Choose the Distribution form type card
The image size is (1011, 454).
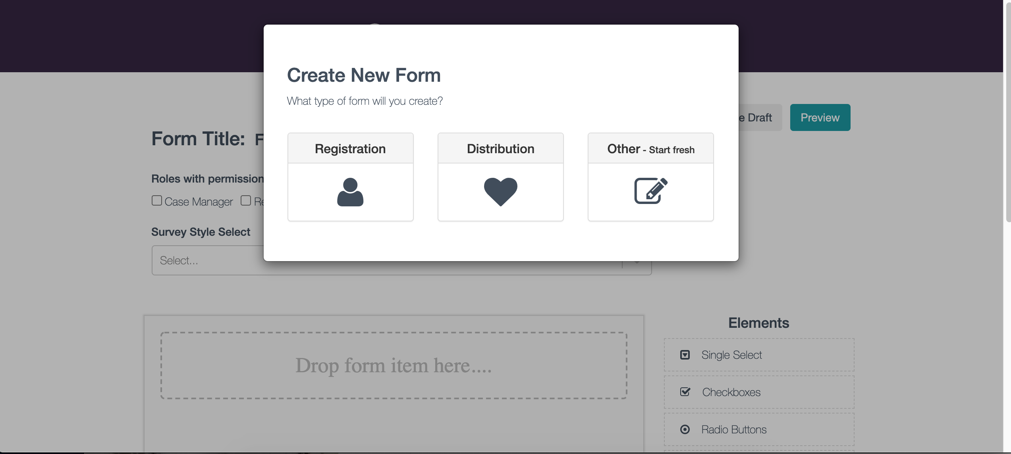point(500,176)
